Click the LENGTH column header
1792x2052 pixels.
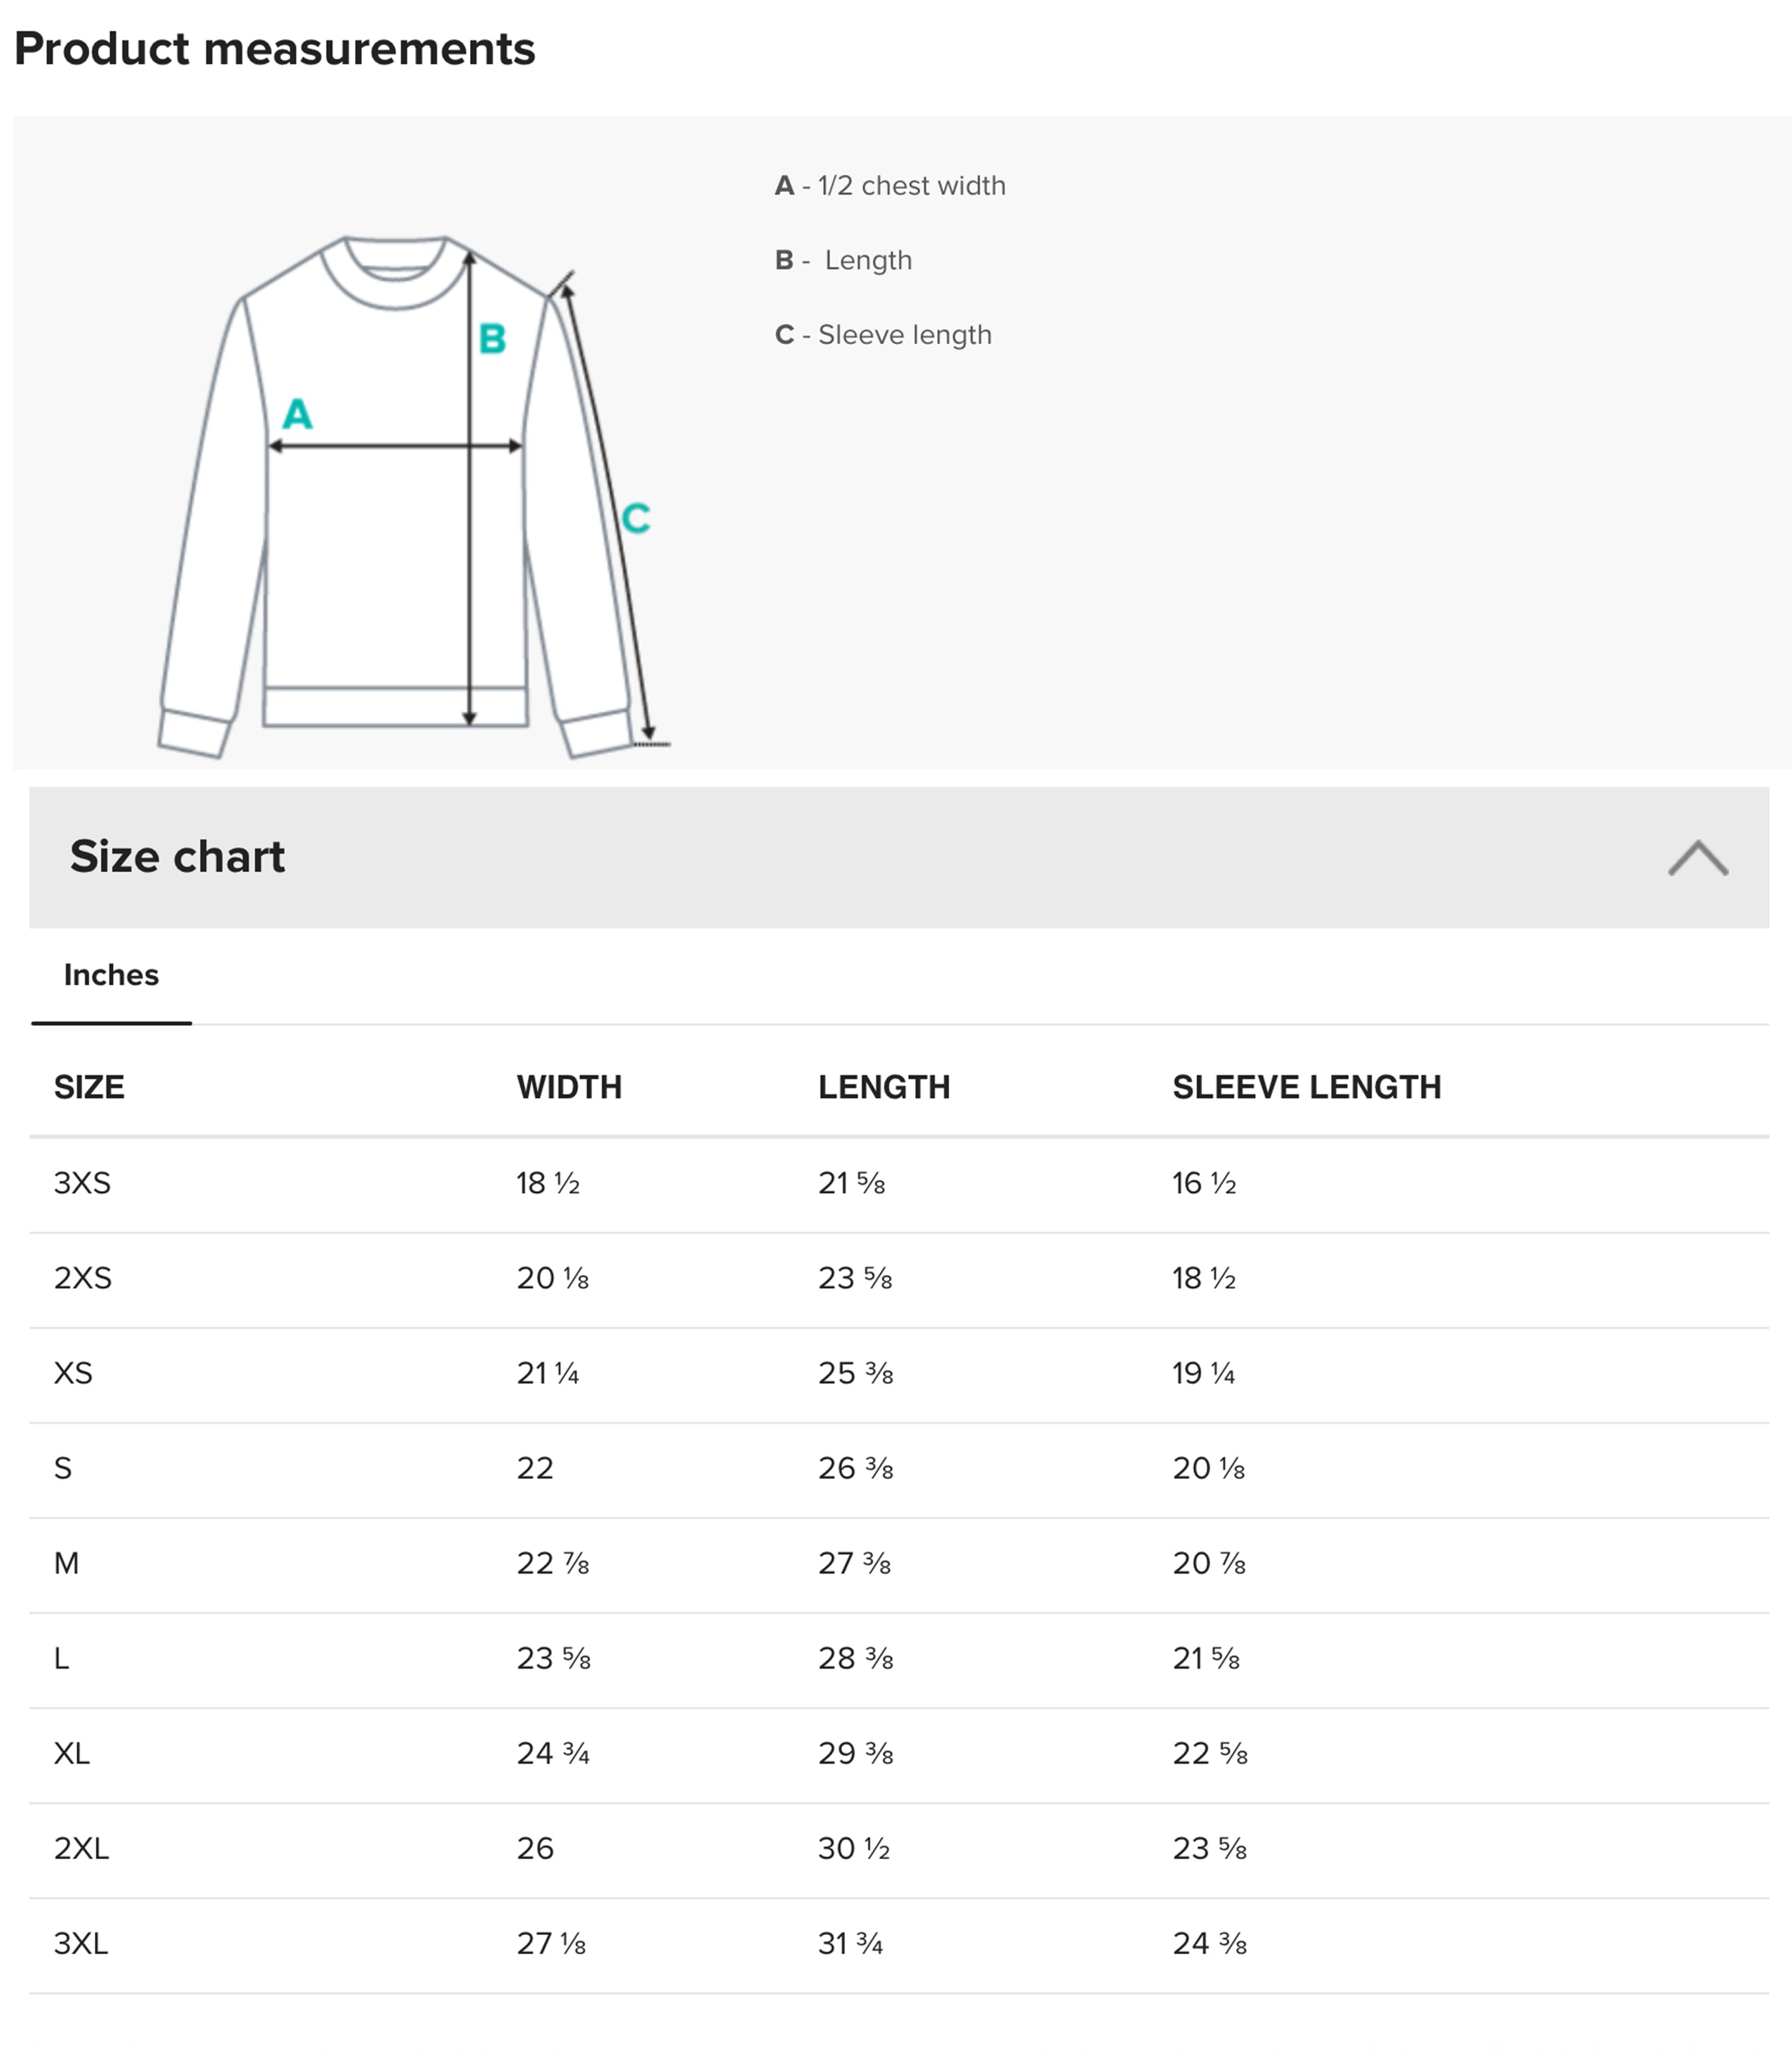[x=884, y=1087]
